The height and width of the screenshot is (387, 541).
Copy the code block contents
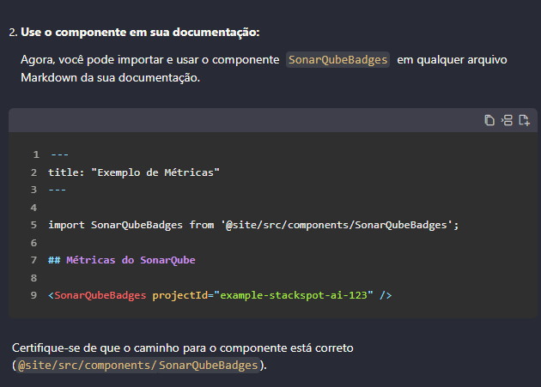pyautogui.click(x=489, y=120)
